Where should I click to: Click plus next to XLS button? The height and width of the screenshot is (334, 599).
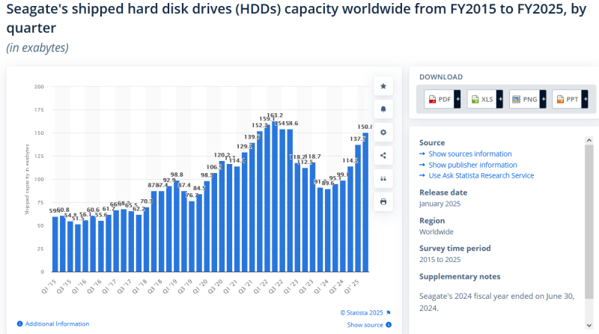[x=499, y=100]
